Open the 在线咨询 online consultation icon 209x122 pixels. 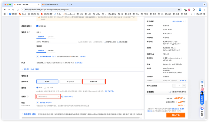tap(202, 97)
